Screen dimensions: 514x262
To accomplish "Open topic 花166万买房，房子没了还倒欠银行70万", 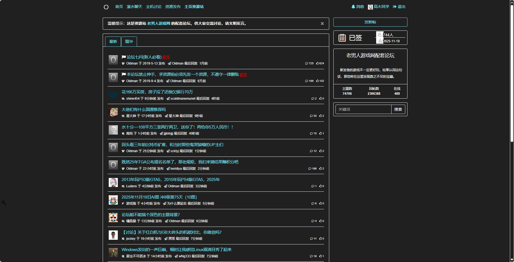I will (157, 92).
